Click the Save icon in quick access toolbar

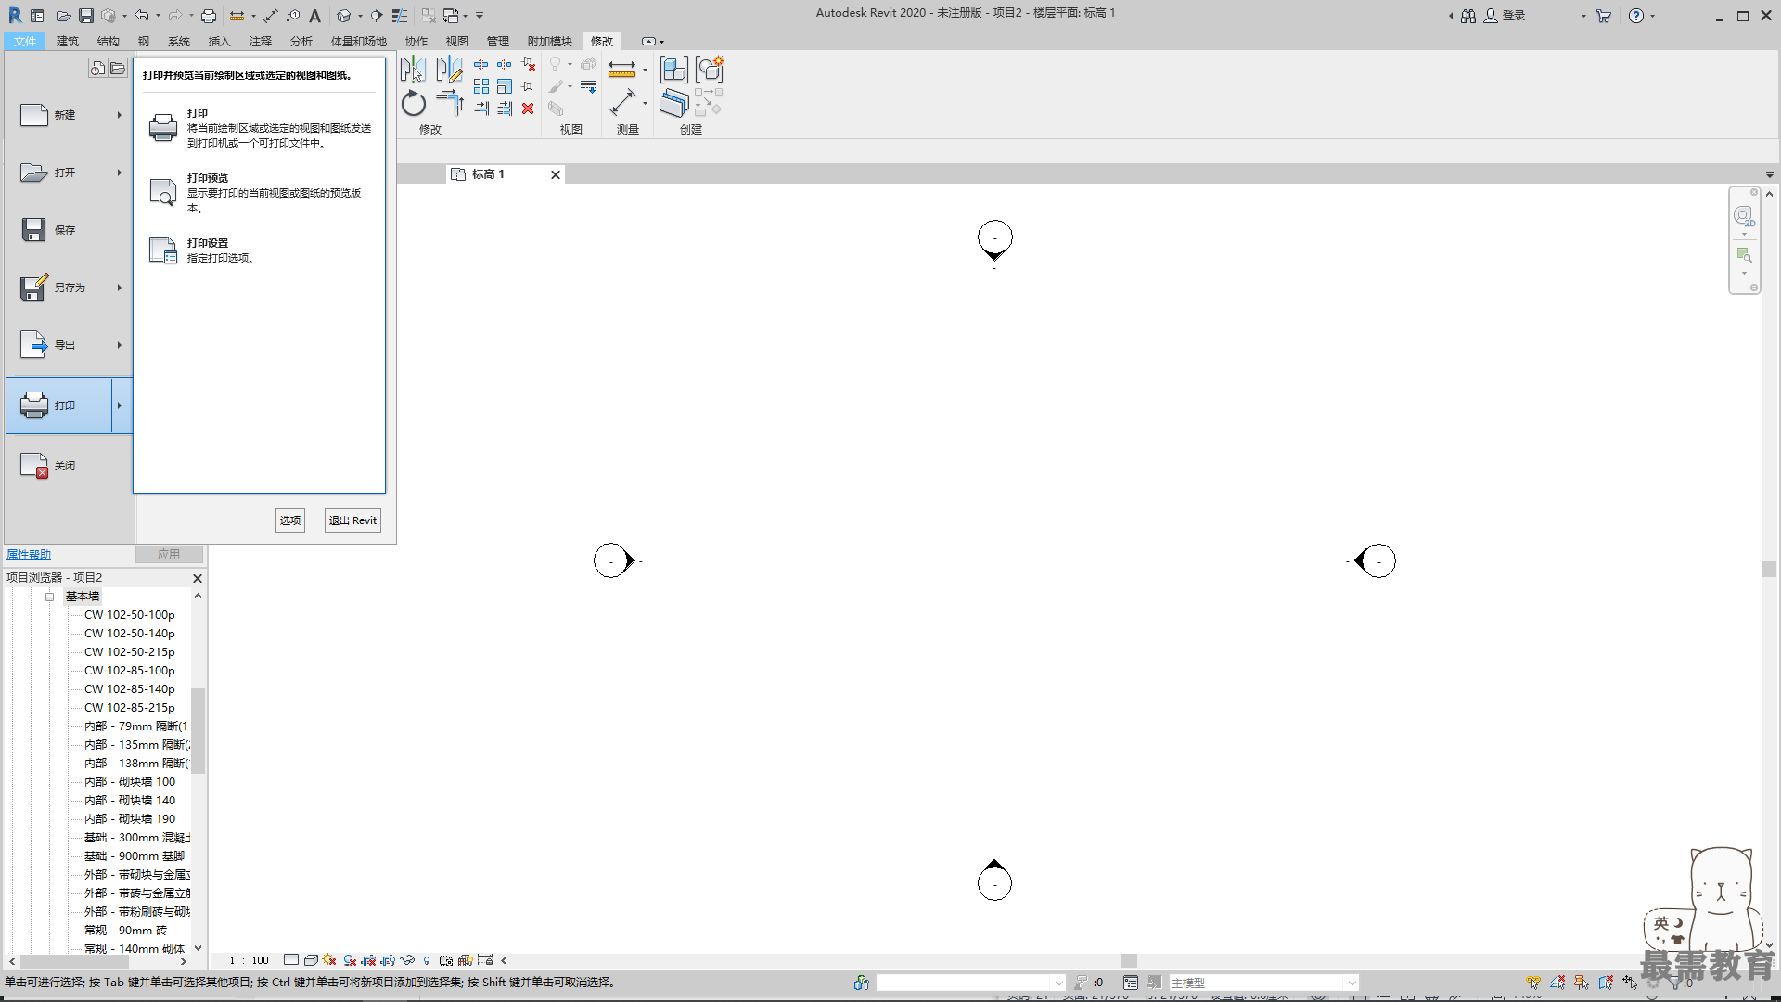85,15
